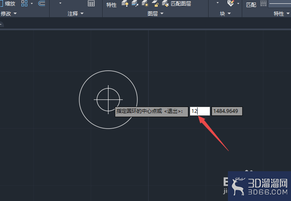Open the block panel small dropdown arrow

[217, 3]
